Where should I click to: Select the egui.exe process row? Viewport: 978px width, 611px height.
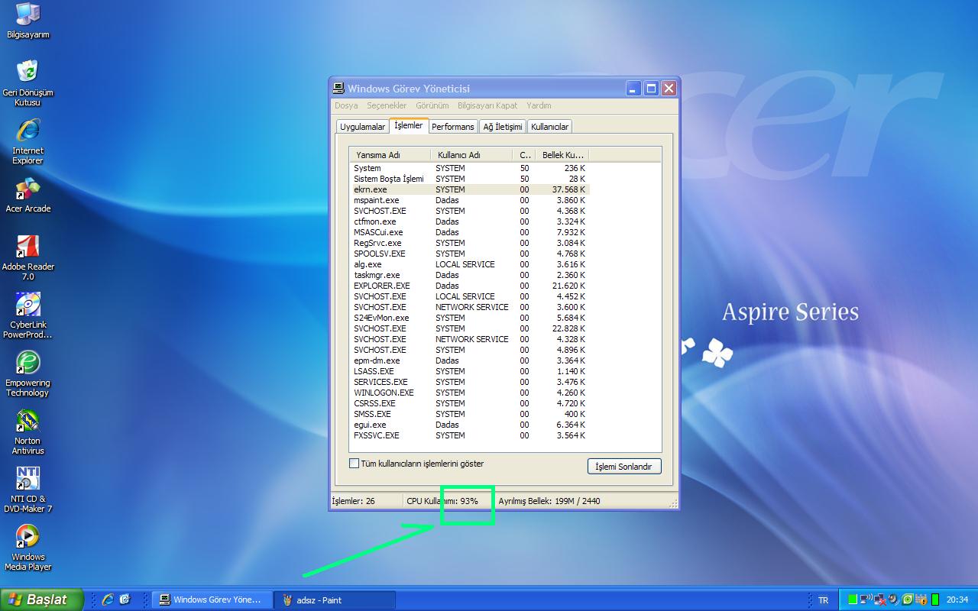click(470, 425)
